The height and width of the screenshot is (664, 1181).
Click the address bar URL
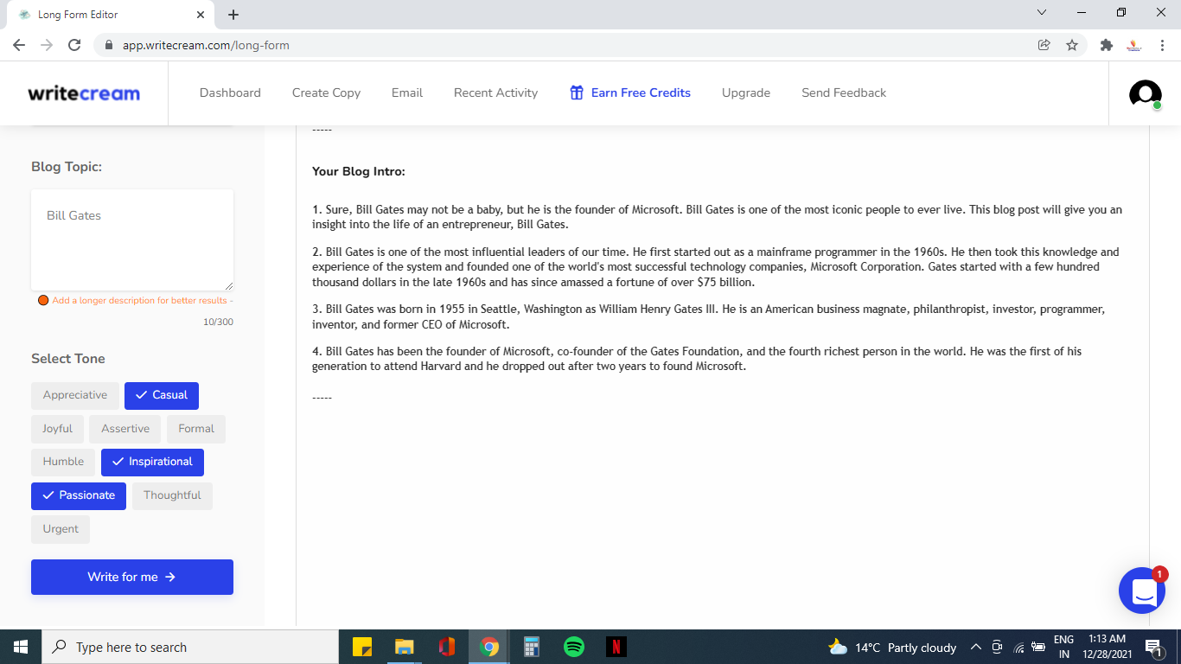click(206, 45)
